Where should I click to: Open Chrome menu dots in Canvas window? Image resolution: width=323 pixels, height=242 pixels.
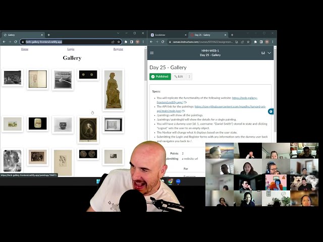coord(273,42)
